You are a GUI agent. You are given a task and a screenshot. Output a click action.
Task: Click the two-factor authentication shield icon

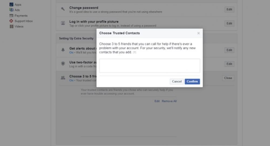click(63, 64)
